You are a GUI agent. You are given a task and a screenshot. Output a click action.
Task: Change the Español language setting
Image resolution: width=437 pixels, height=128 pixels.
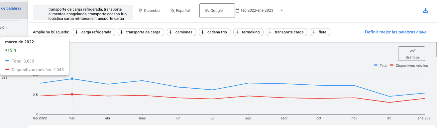180,11
